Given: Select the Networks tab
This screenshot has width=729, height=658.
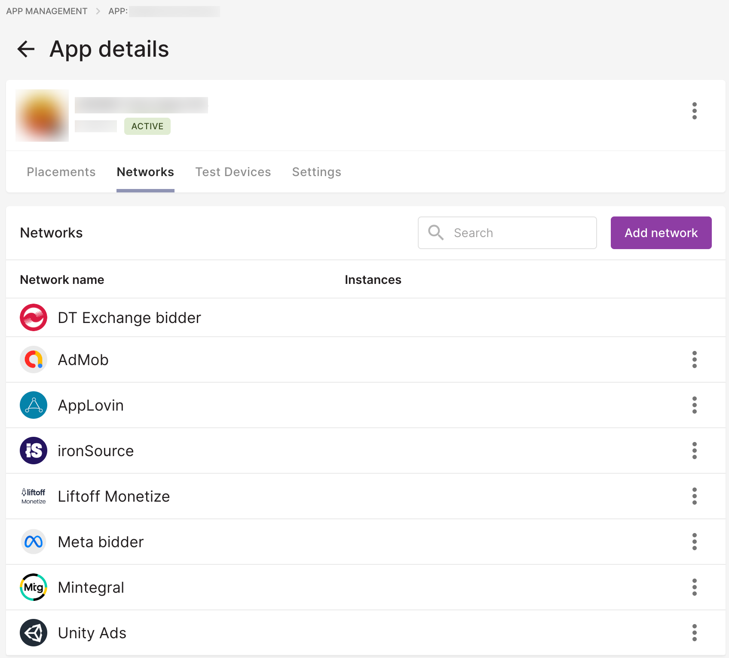Looking at the screenshot, I should 145,172.
